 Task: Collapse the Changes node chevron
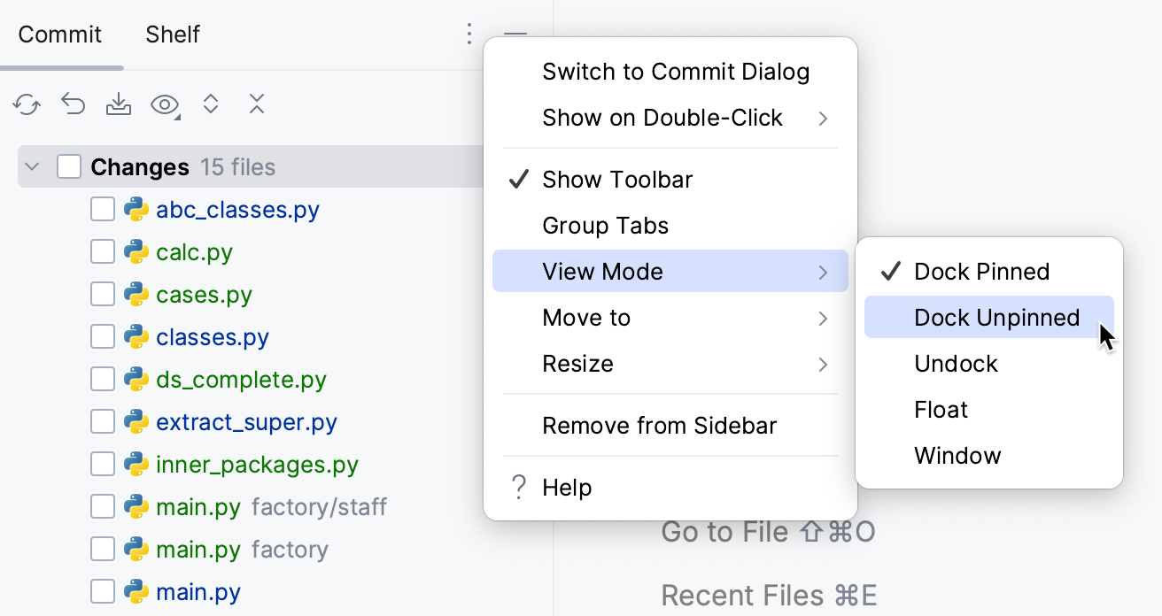31,166
